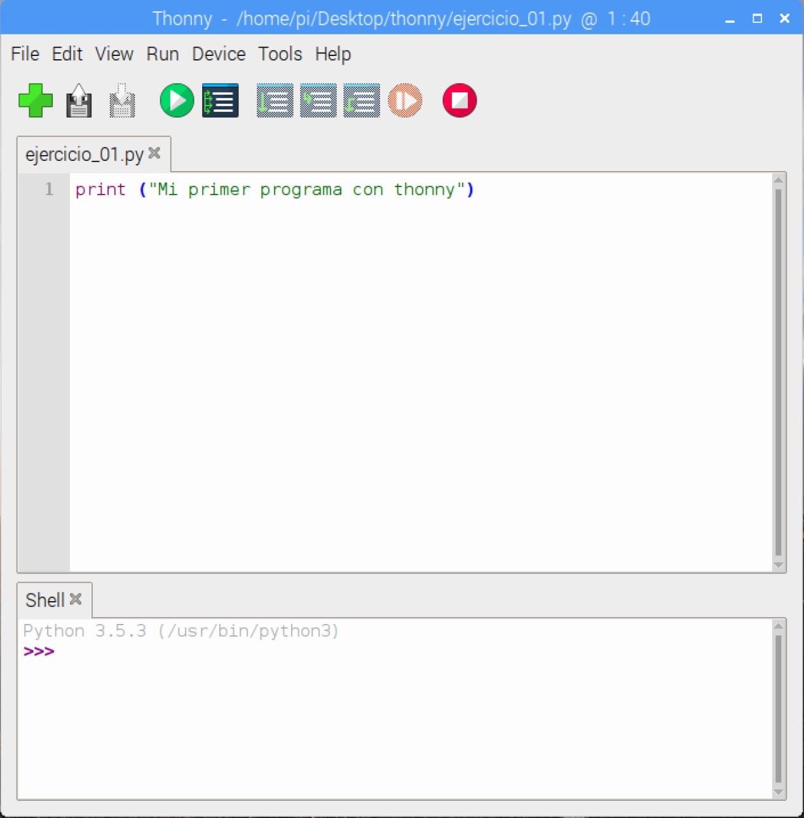Image resolution: width=804 pixels, height=818 pixels.
Task: Close the ejercicio_01.py tab
Action: (154, 153)
